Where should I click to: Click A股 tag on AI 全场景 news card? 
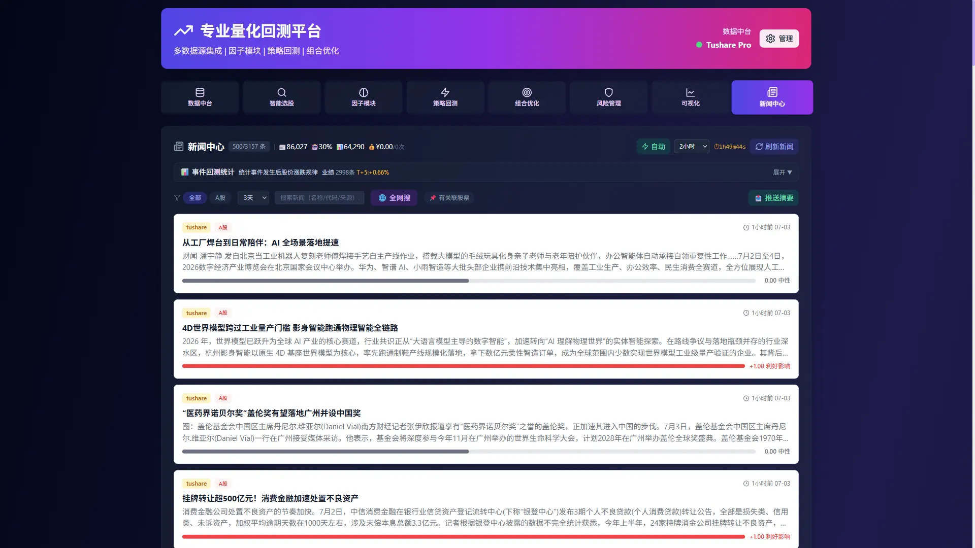(x=223, y=227)
